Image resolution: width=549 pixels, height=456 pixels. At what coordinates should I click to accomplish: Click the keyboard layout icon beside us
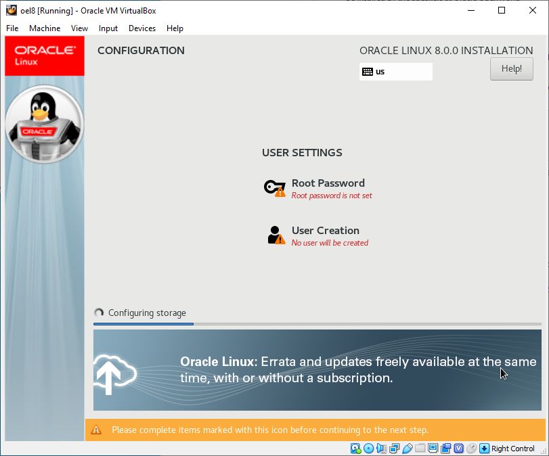tap(368, 72)
